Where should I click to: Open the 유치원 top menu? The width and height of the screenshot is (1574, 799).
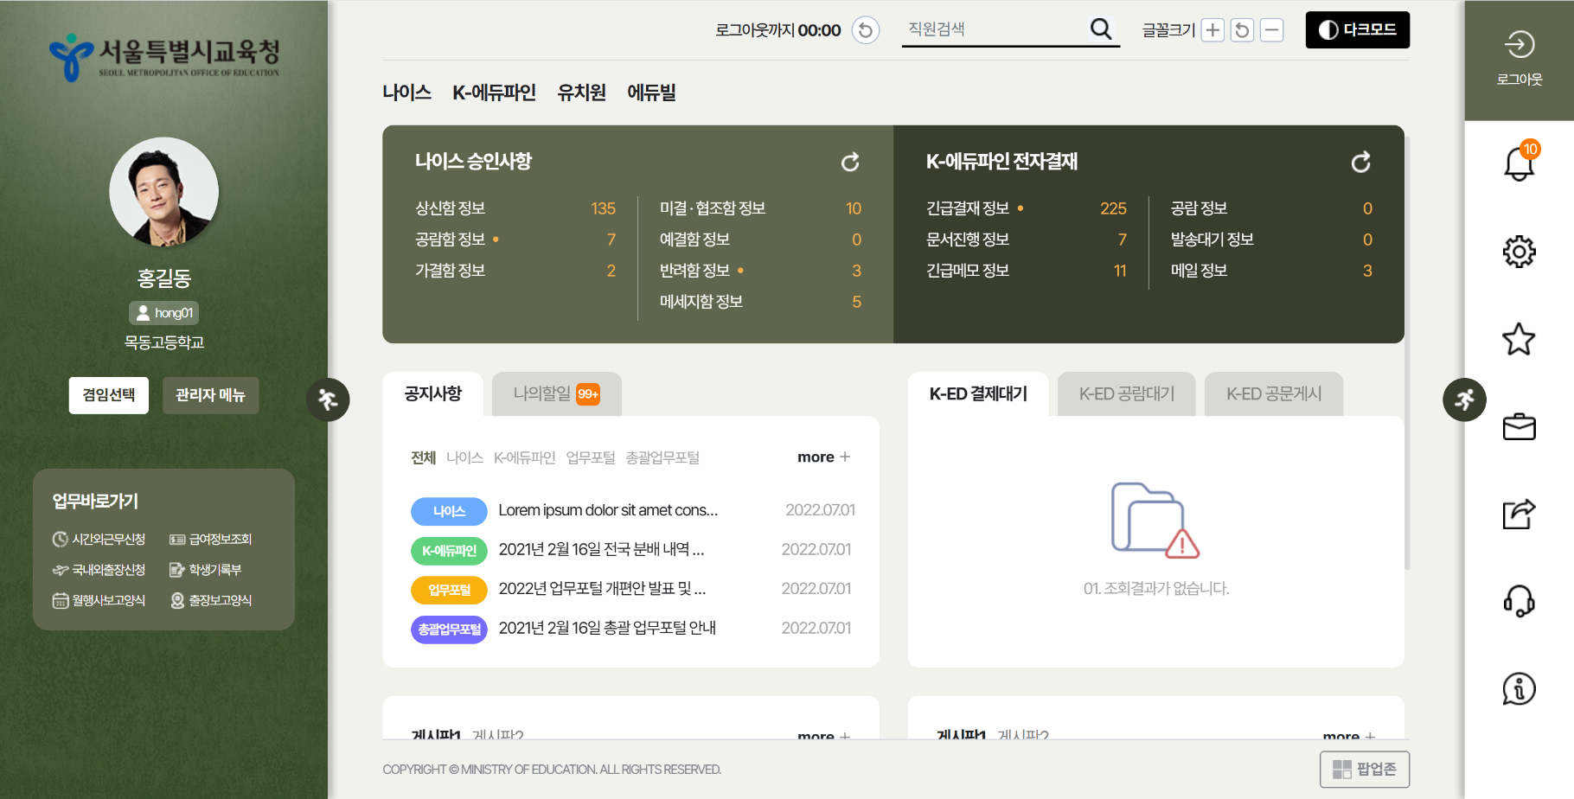click(581, 93)
